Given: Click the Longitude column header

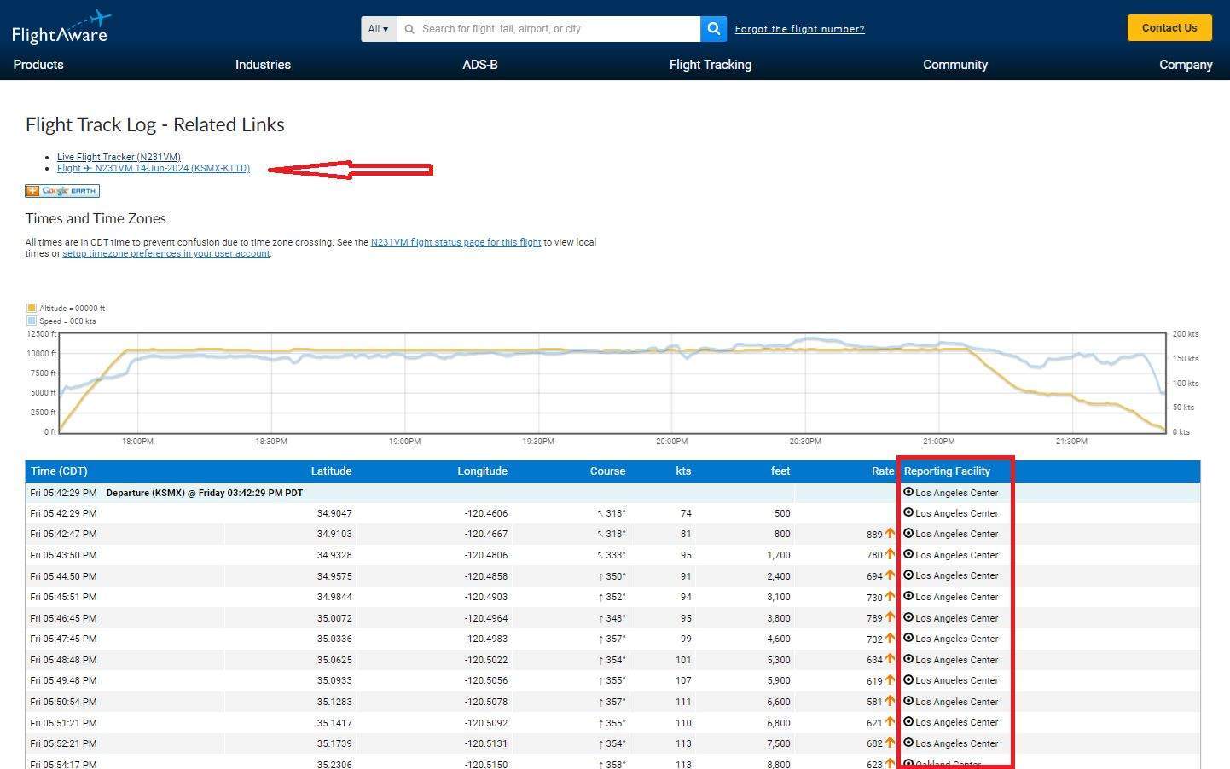Looking at the screenshot, I should tap(482, 471).
